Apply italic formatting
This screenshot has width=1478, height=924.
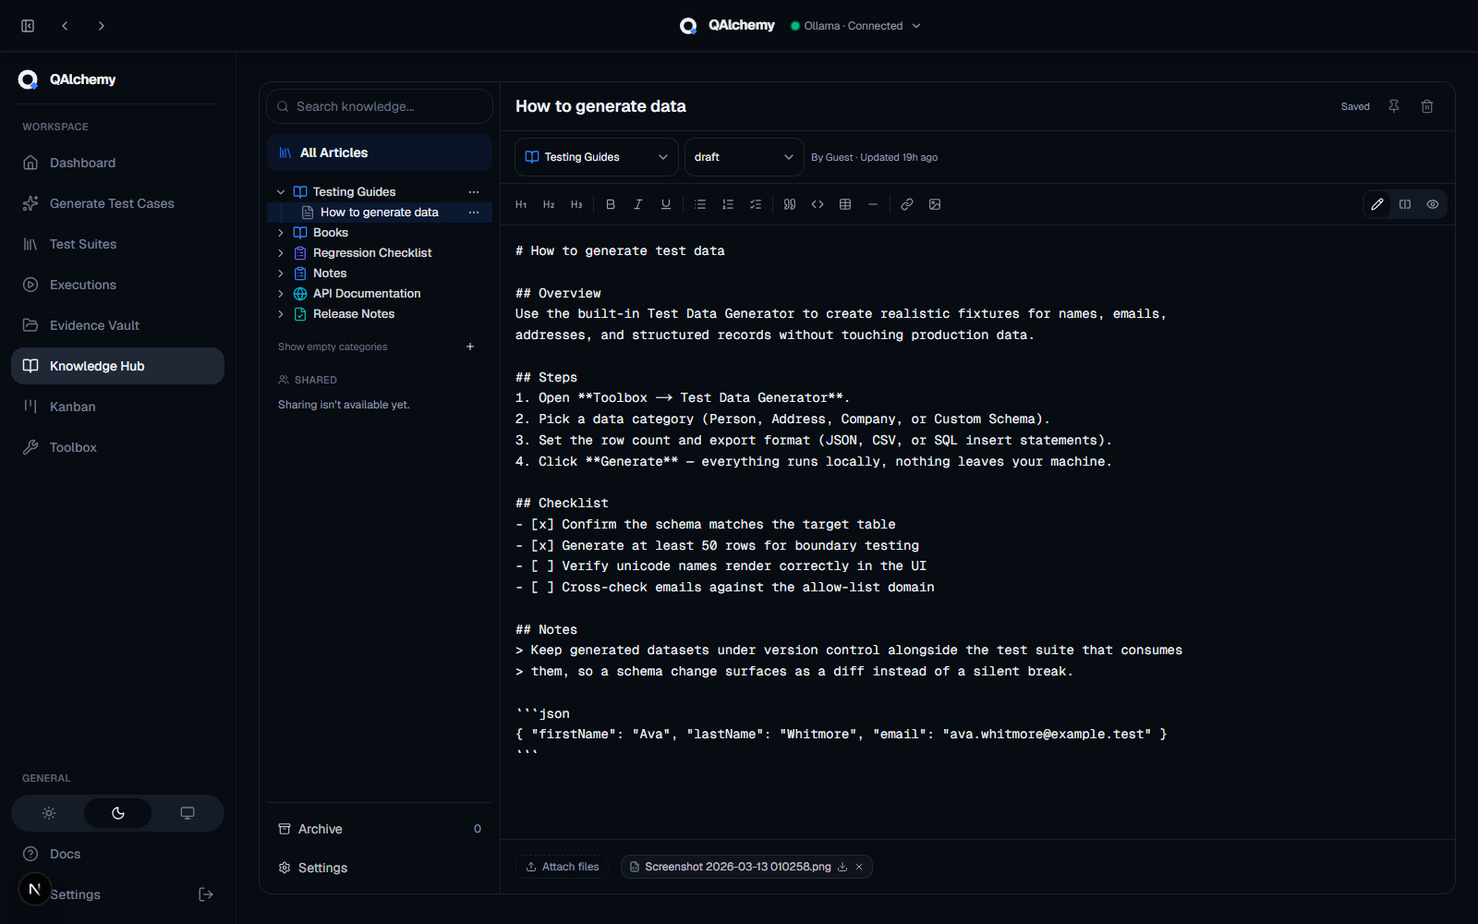[638, 204]
